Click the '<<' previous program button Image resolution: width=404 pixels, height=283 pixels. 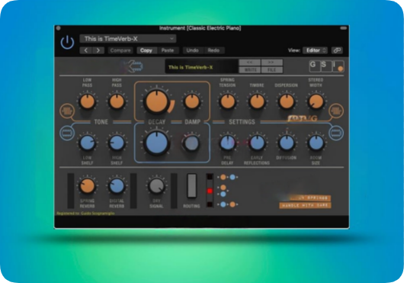[x=249, y=63]
